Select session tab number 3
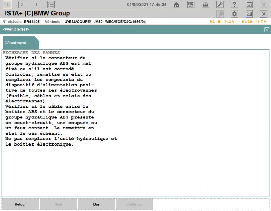The width and height of the screenshot is (271, 211). pyautogui.click(x=36, y=5)
